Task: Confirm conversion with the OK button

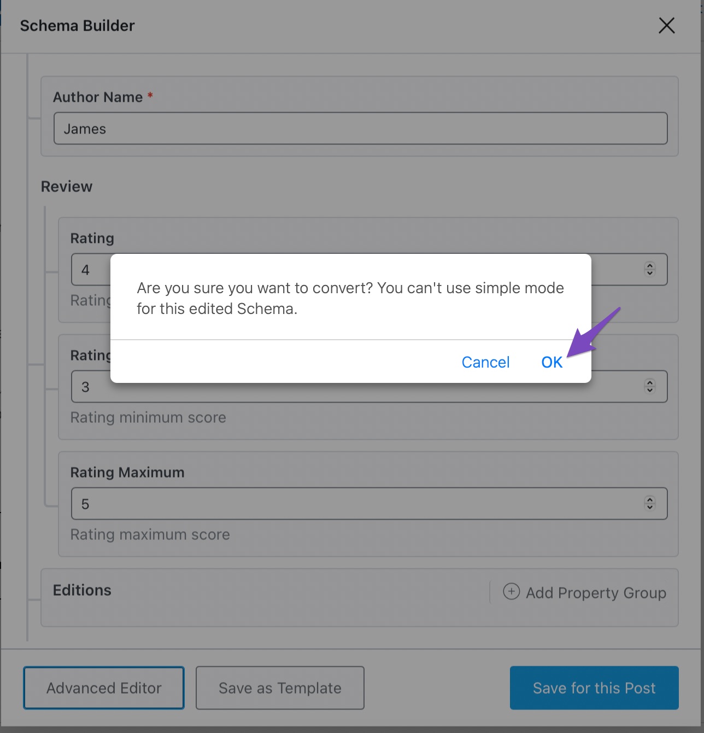Action: [x=552, y=362]
